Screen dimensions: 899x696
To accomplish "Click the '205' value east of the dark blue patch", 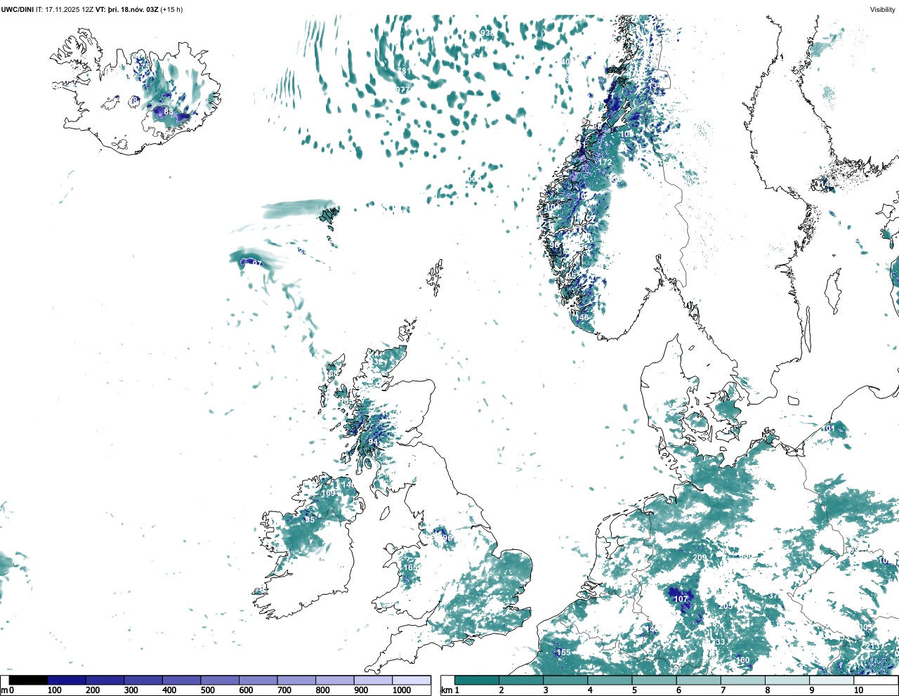I will point(726,606).
